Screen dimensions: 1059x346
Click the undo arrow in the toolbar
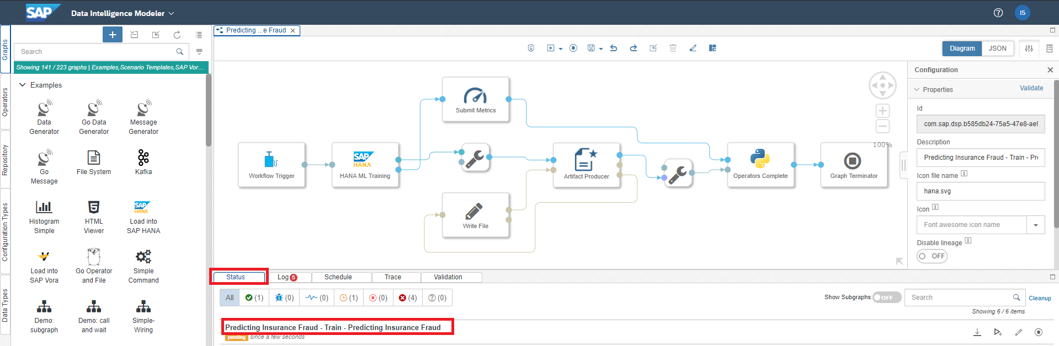click(614, 48)
